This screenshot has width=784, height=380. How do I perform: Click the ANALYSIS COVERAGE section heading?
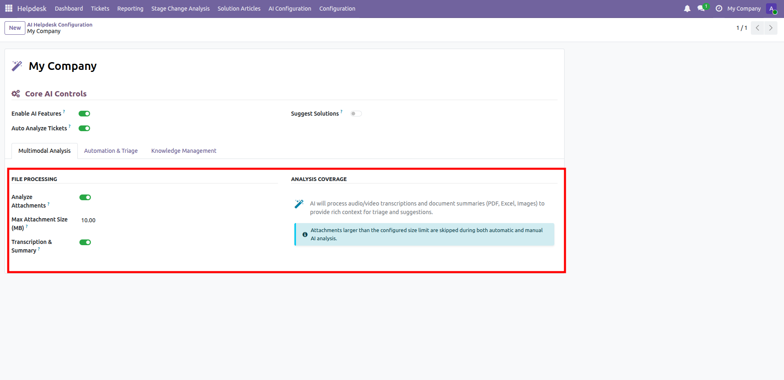tap(319, 179)
